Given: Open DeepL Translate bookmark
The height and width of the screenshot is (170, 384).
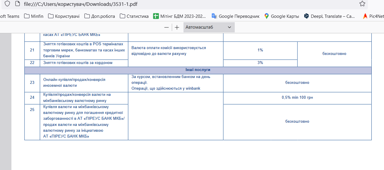Looking at the screenshot, I should point(329,16).
